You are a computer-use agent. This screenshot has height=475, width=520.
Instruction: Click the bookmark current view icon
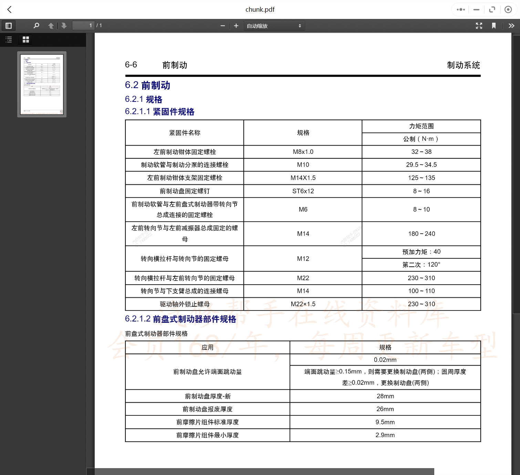[x=494, y=25]
